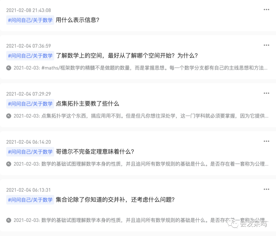This screenshot has height=236, width=276.
Task: Select the tag beside 用什么表示信息?
Action: pyautogui.click(x=30, y=20)
